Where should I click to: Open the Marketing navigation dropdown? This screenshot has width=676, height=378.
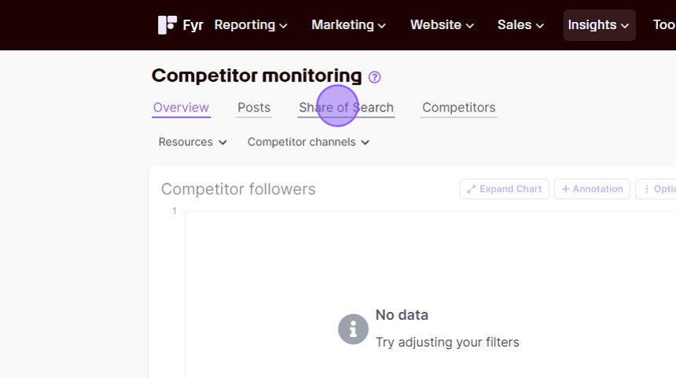click(348, 25)
